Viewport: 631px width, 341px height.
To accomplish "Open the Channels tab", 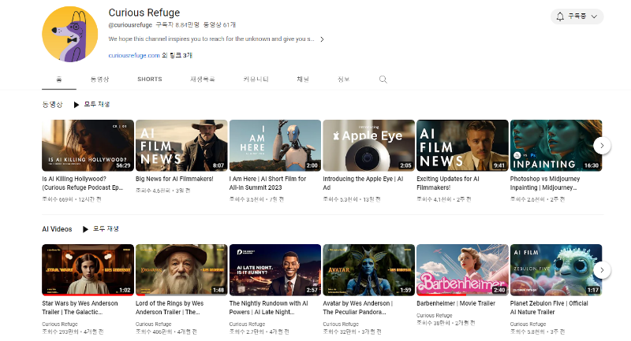I will 303,79.
